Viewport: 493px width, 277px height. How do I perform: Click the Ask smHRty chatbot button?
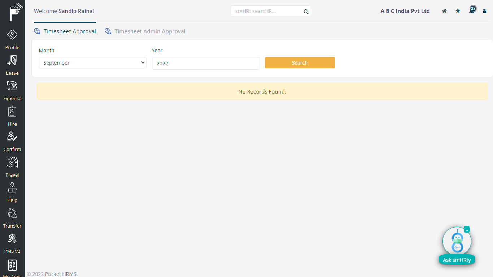coord(457,260)
